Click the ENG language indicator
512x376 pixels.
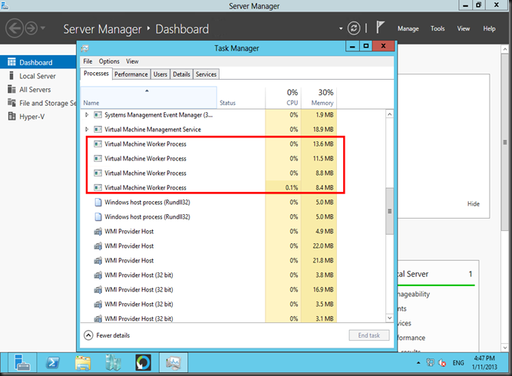click(458, 363)
